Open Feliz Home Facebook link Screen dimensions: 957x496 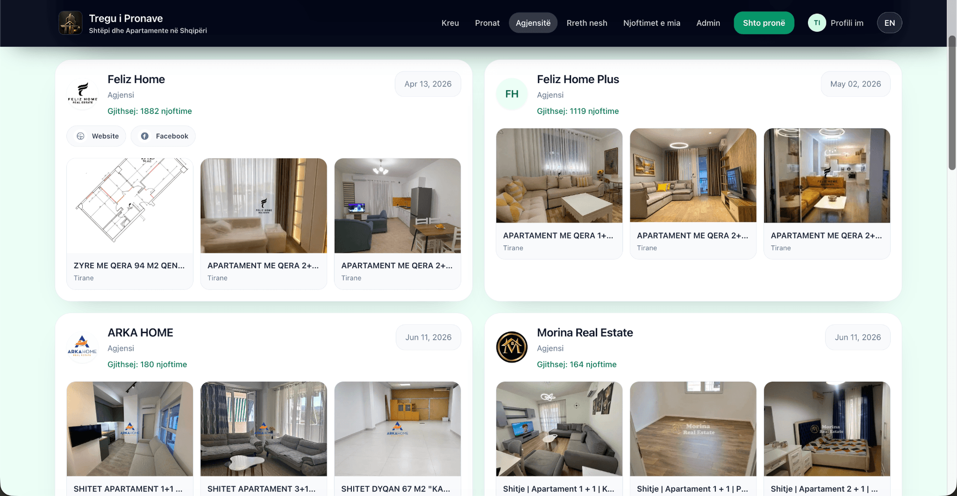[x=163, y=136]
